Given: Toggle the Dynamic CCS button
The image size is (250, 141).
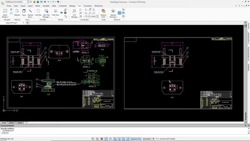Looking at the screenshot, I should (136, 139).
